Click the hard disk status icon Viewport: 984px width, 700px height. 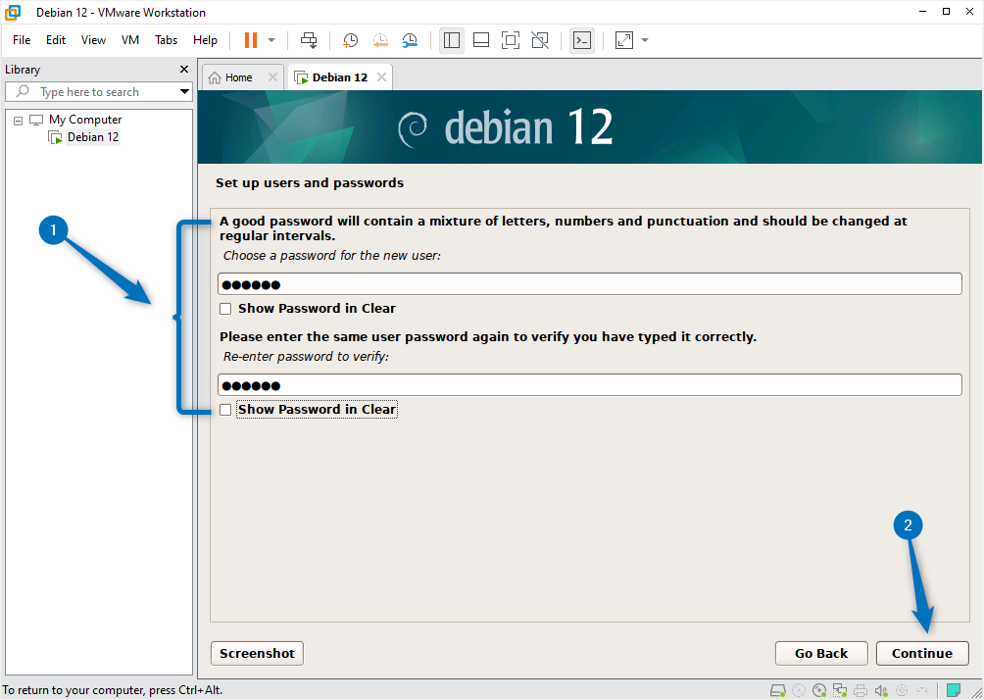point(778,689)
